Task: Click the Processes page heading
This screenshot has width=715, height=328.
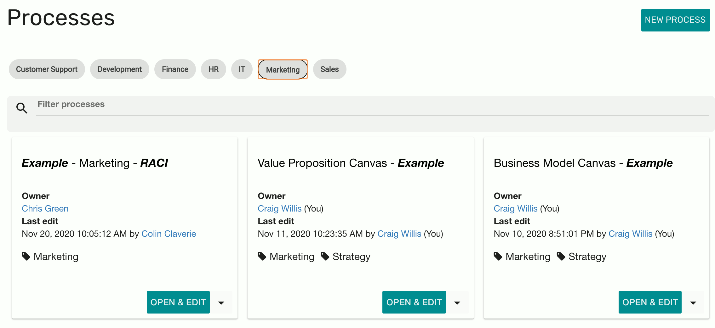Action: click(x=61, y=18)
